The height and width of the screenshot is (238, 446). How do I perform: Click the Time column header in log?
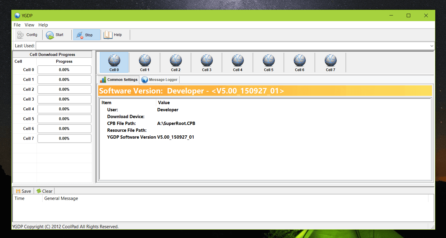[x=20, y=198]
